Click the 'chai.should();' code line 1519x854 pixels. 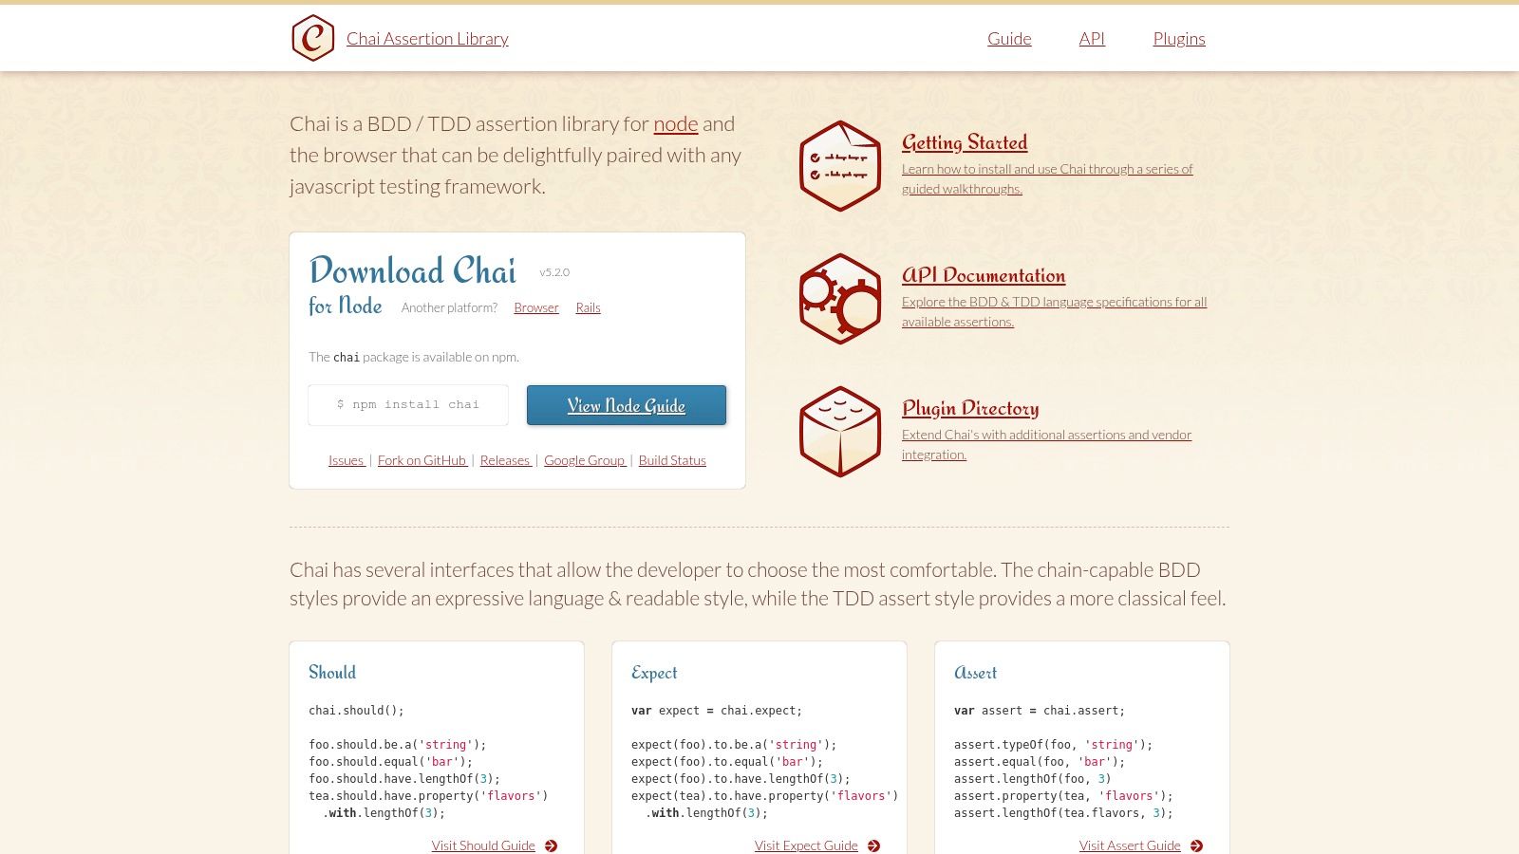coord(356,711)
